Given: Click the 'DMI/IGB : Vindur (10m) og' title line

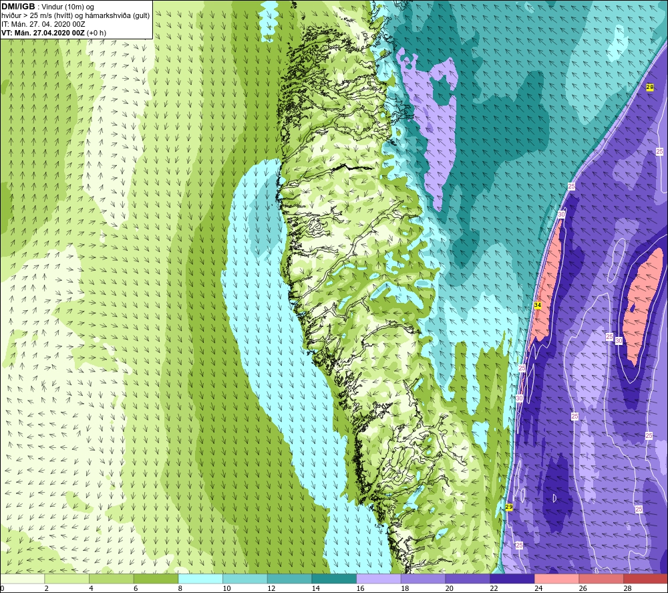Looking at the screenshot, I should point(47,7).
